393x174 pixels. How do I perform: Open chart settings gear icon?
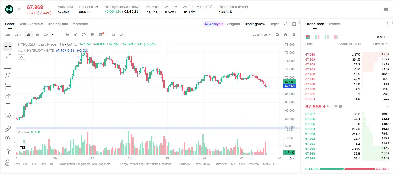294,35
